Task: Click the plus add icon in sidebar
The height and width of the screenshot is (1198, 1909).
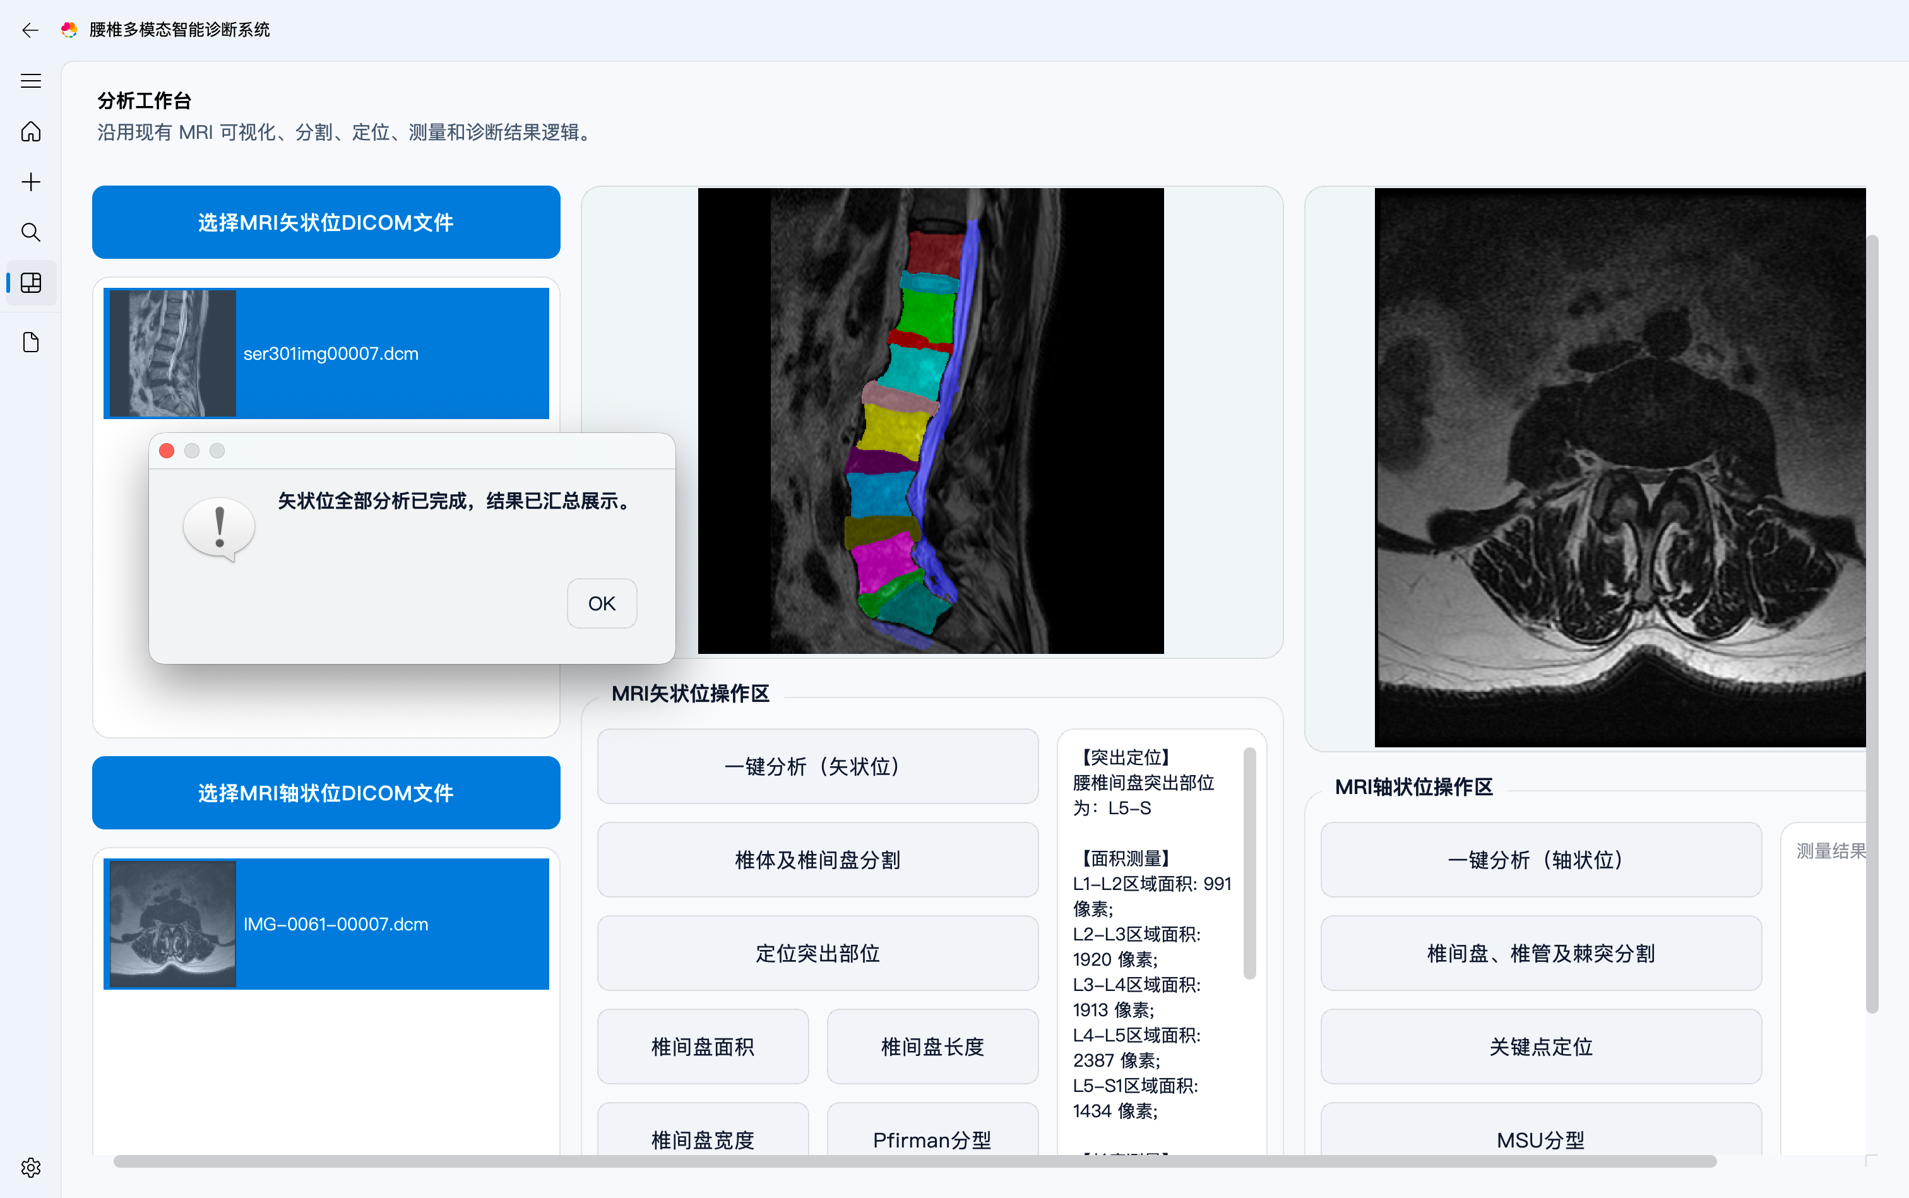Action: (31, 182)
